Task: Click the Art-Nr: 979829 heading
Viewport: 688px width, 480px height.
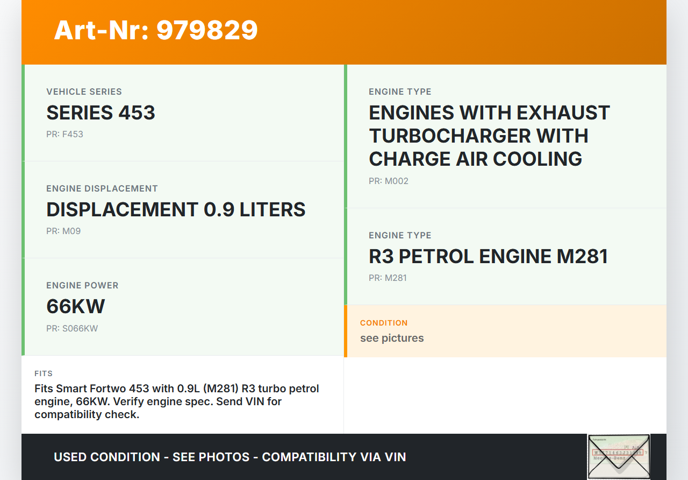Action: 156,30
